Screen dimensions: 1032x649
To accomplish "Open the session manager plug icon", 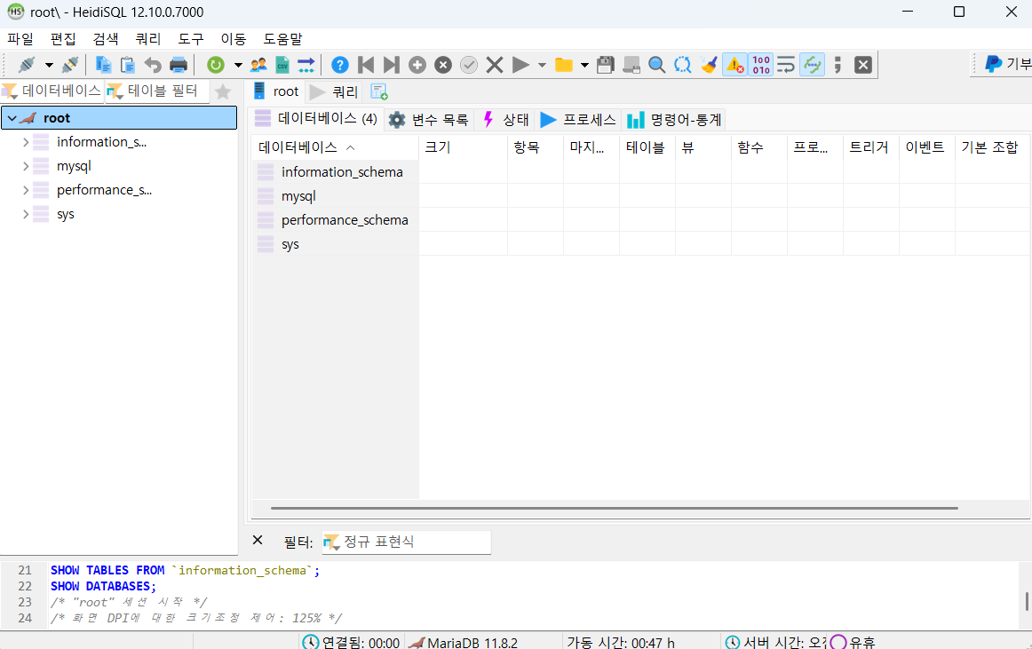I will point(27,65).
